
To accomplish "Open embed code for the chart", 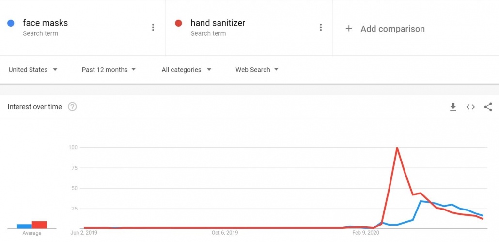I will pos(470,107).
